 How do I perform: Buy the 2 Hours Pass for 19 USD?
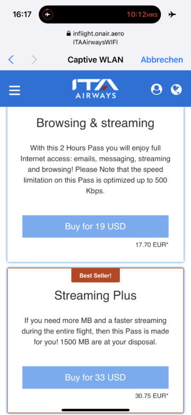point(95,226)
